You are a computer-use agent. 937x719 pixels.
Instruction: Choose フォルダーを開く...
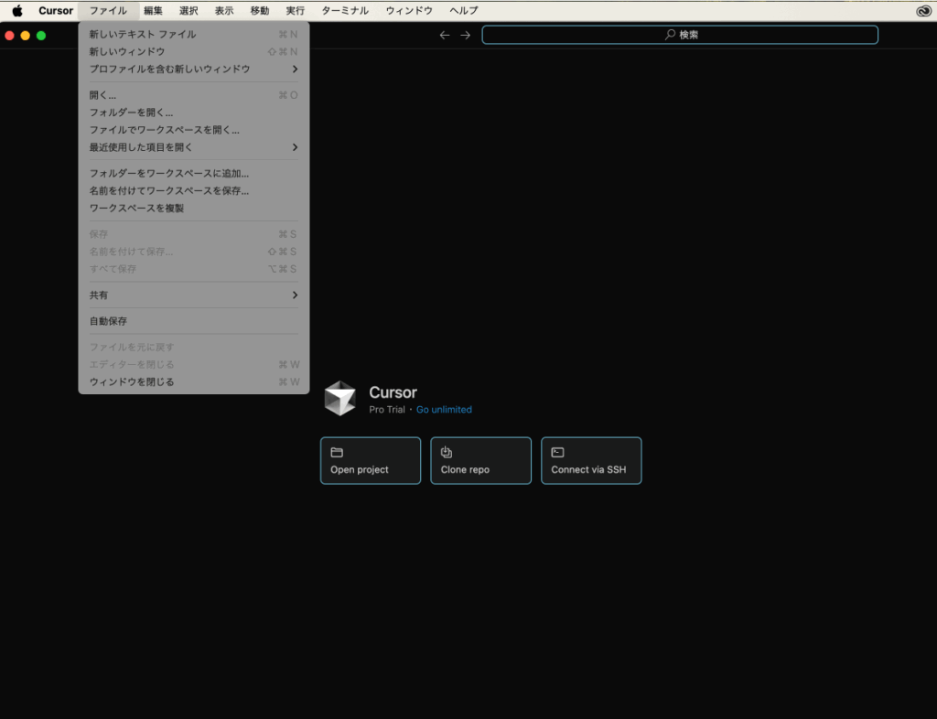(194, 113)
